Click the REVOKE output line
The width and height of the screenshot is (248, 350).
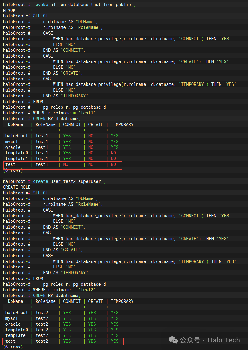(x=10, y=10)
